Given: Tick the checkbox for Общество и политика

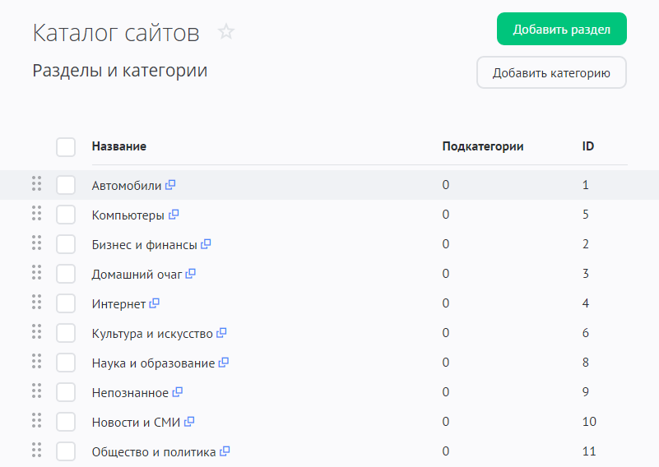Looking at the screenshot, I should [x=66, y=451].
